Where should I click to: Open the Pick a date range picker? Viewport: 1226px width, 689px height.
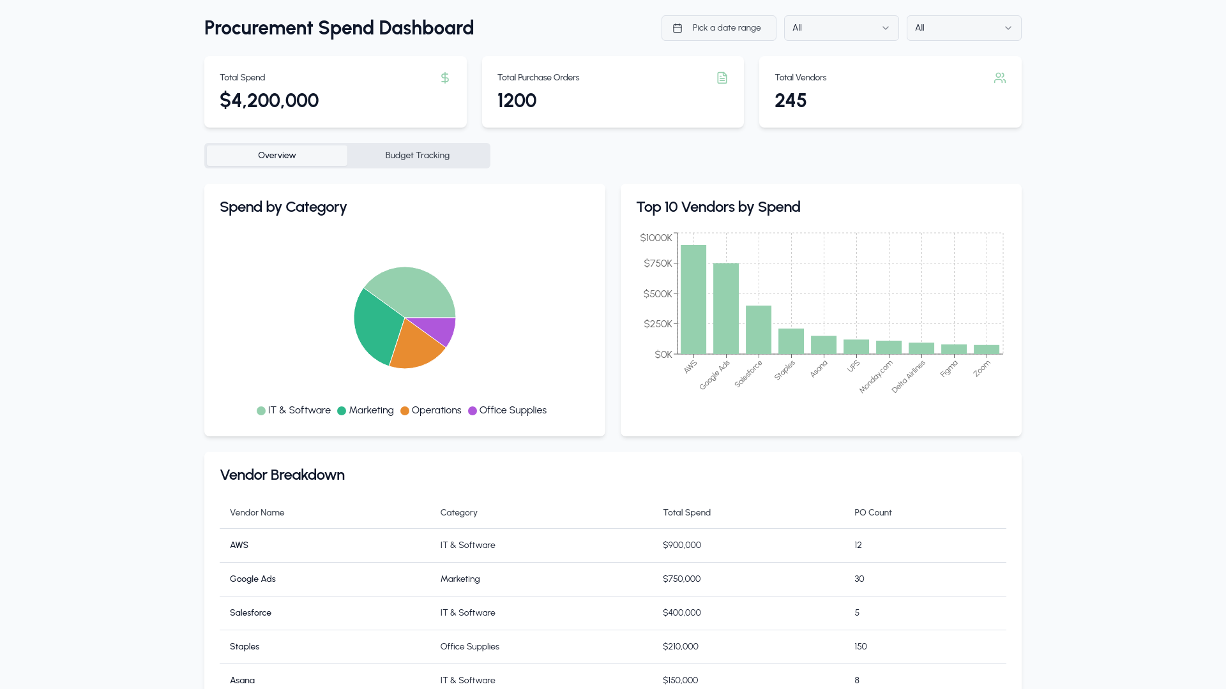[x=718, y=28]
